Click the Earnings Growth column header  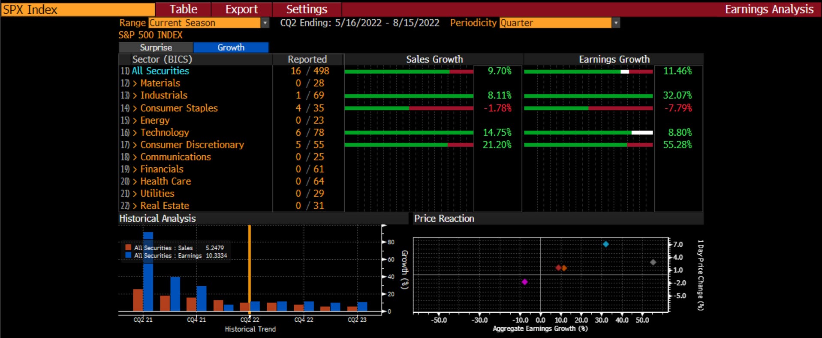coord(614,59)
